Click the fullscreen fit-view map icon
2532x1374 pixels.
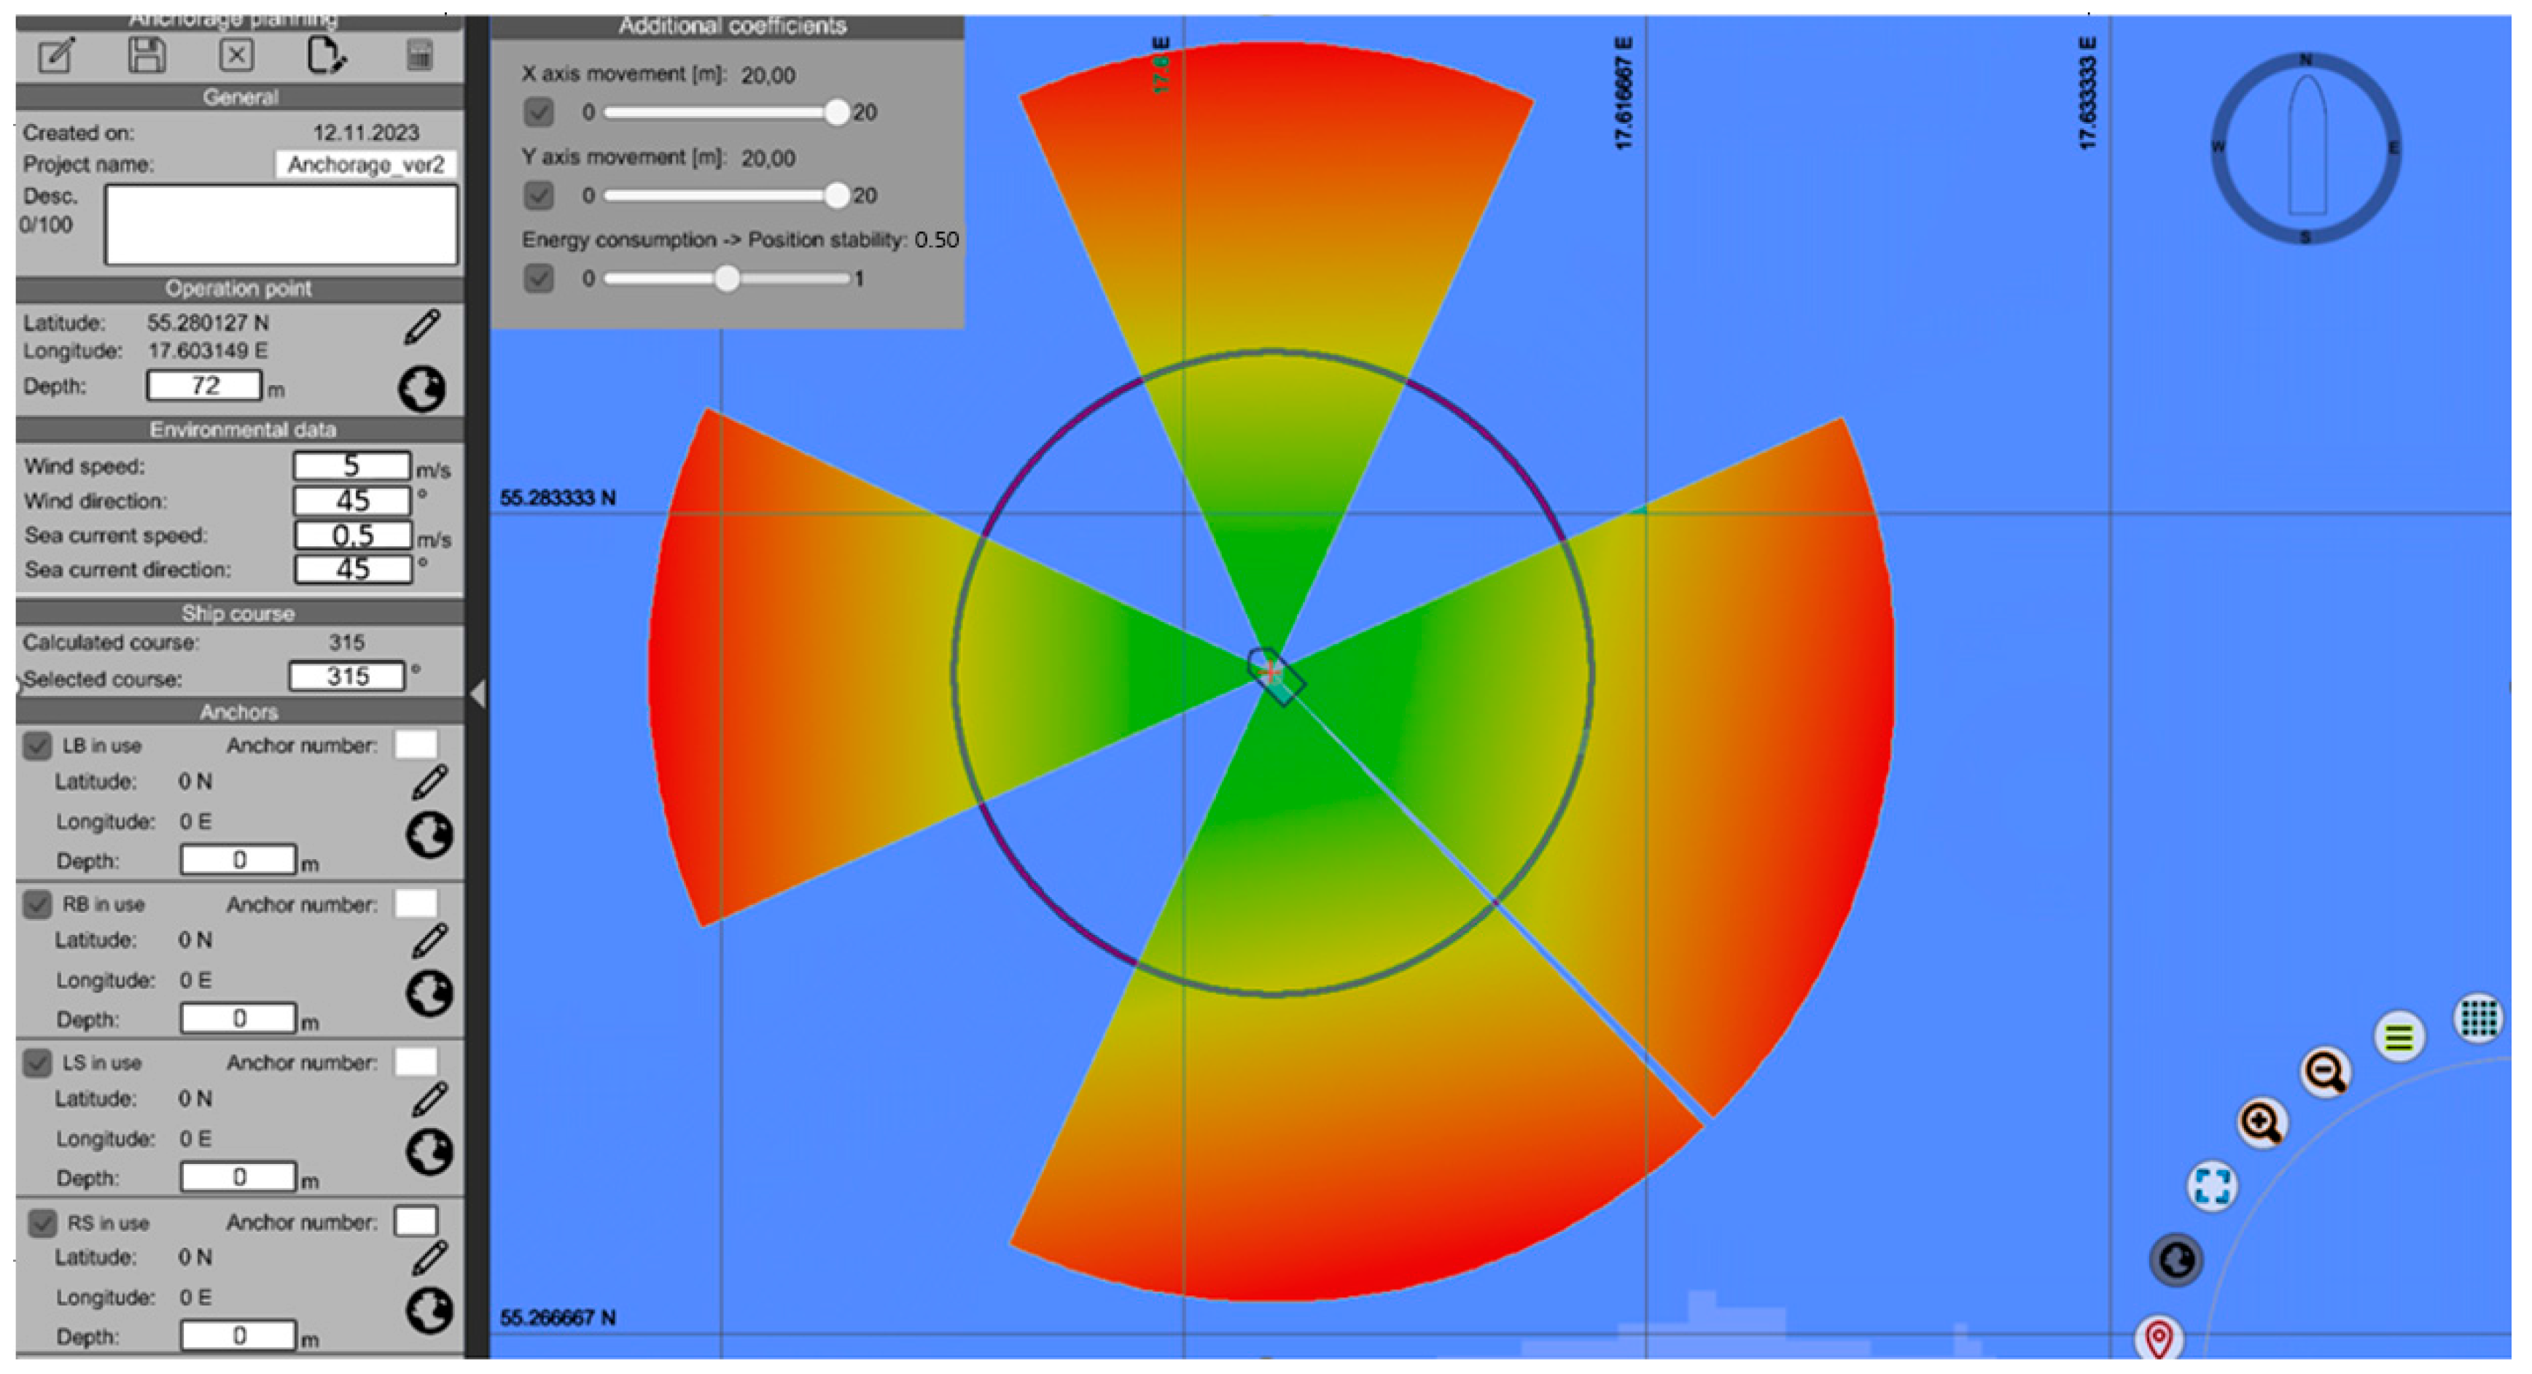click(2211, 1185)
